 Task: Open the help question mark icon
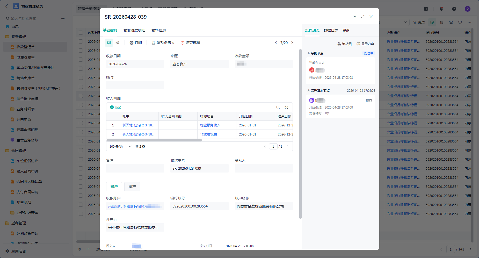pyautogui.click(x=454, y=9)
